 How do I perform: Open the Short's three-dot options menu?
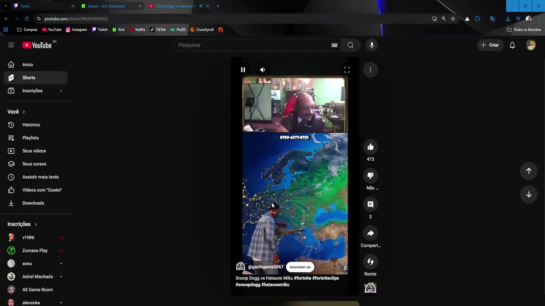tap(370, 70)
